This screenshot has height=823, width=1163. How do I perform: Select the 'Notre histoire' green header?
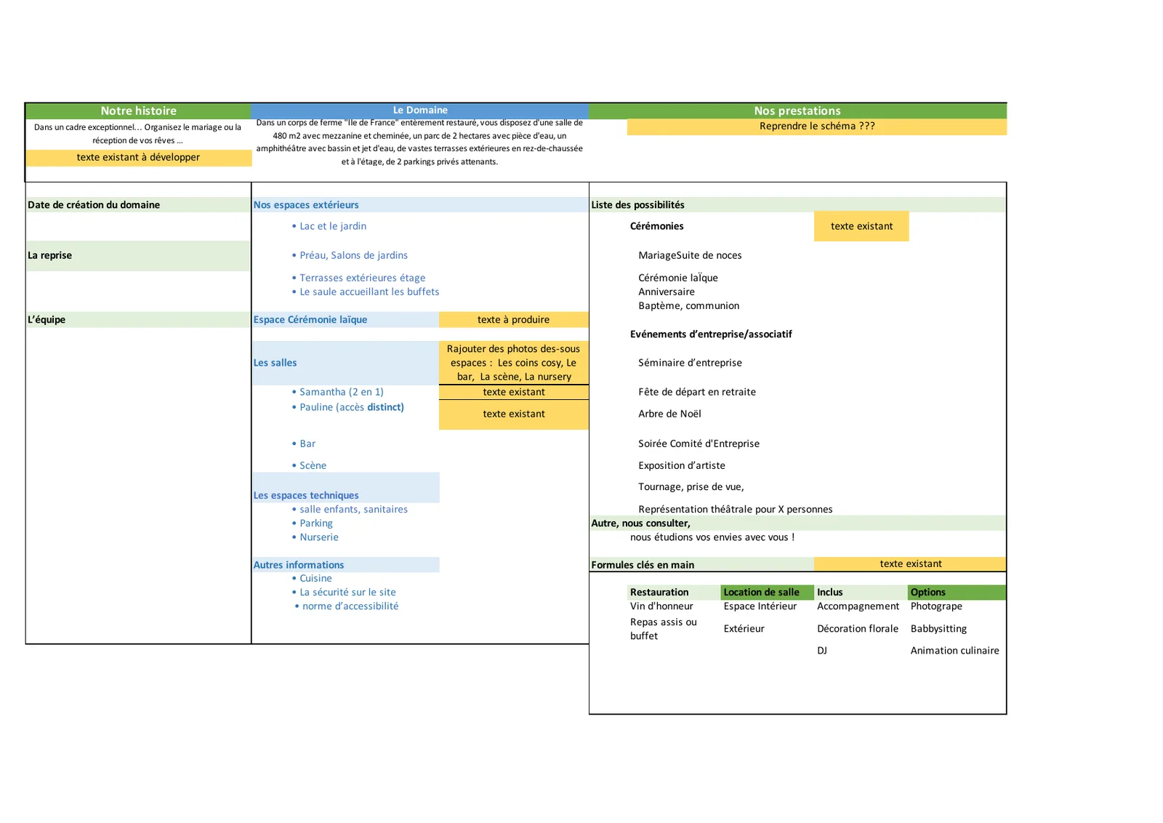138,111
